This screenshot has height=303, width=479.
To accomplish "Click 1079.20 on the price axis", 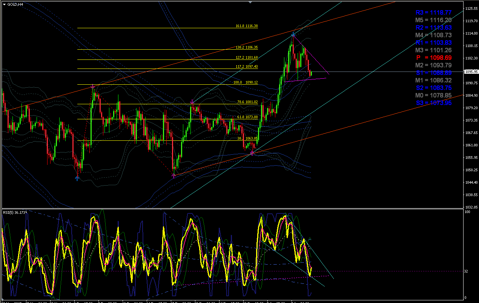I will (471, 108).
